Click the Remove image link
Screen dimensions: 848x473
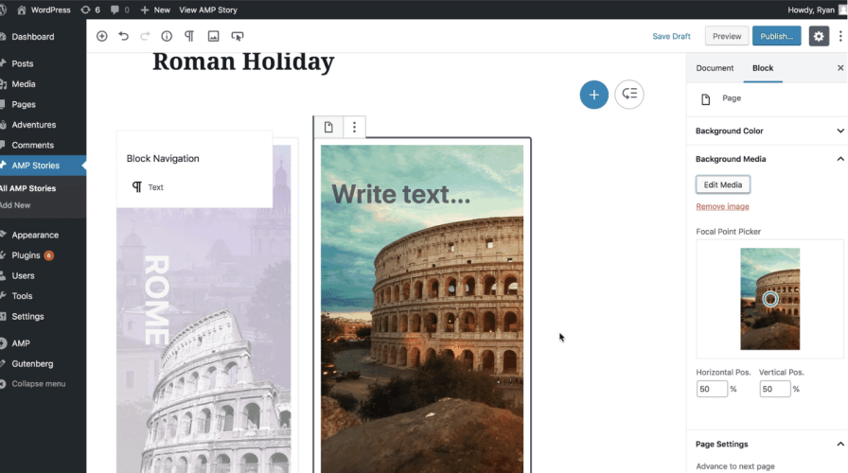click(x=722, y=206)
